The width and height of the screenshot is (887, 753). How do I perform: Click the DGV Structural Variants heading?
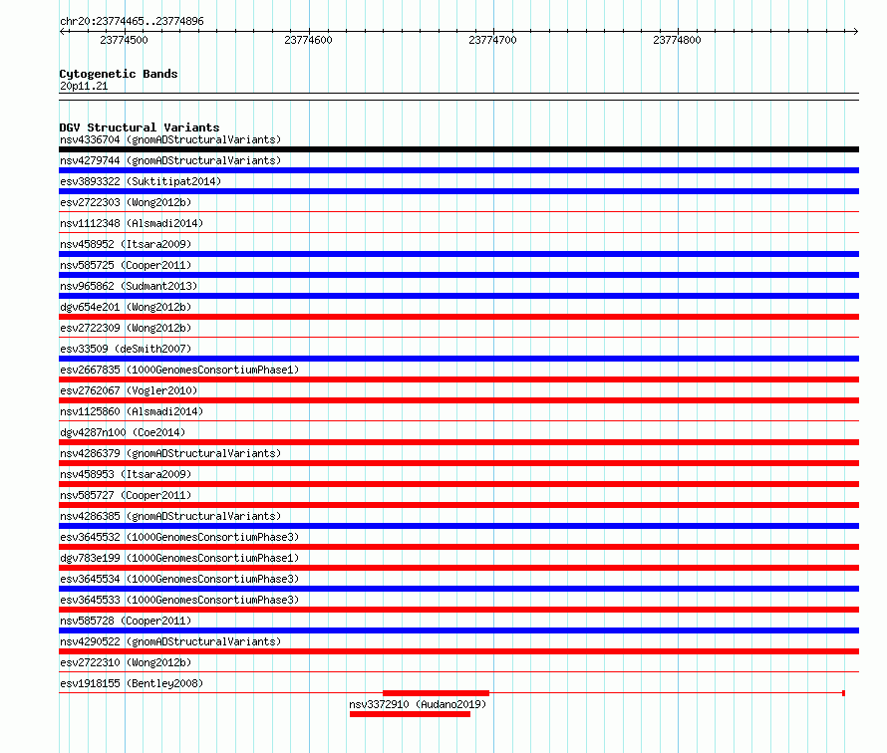(140, 127)
